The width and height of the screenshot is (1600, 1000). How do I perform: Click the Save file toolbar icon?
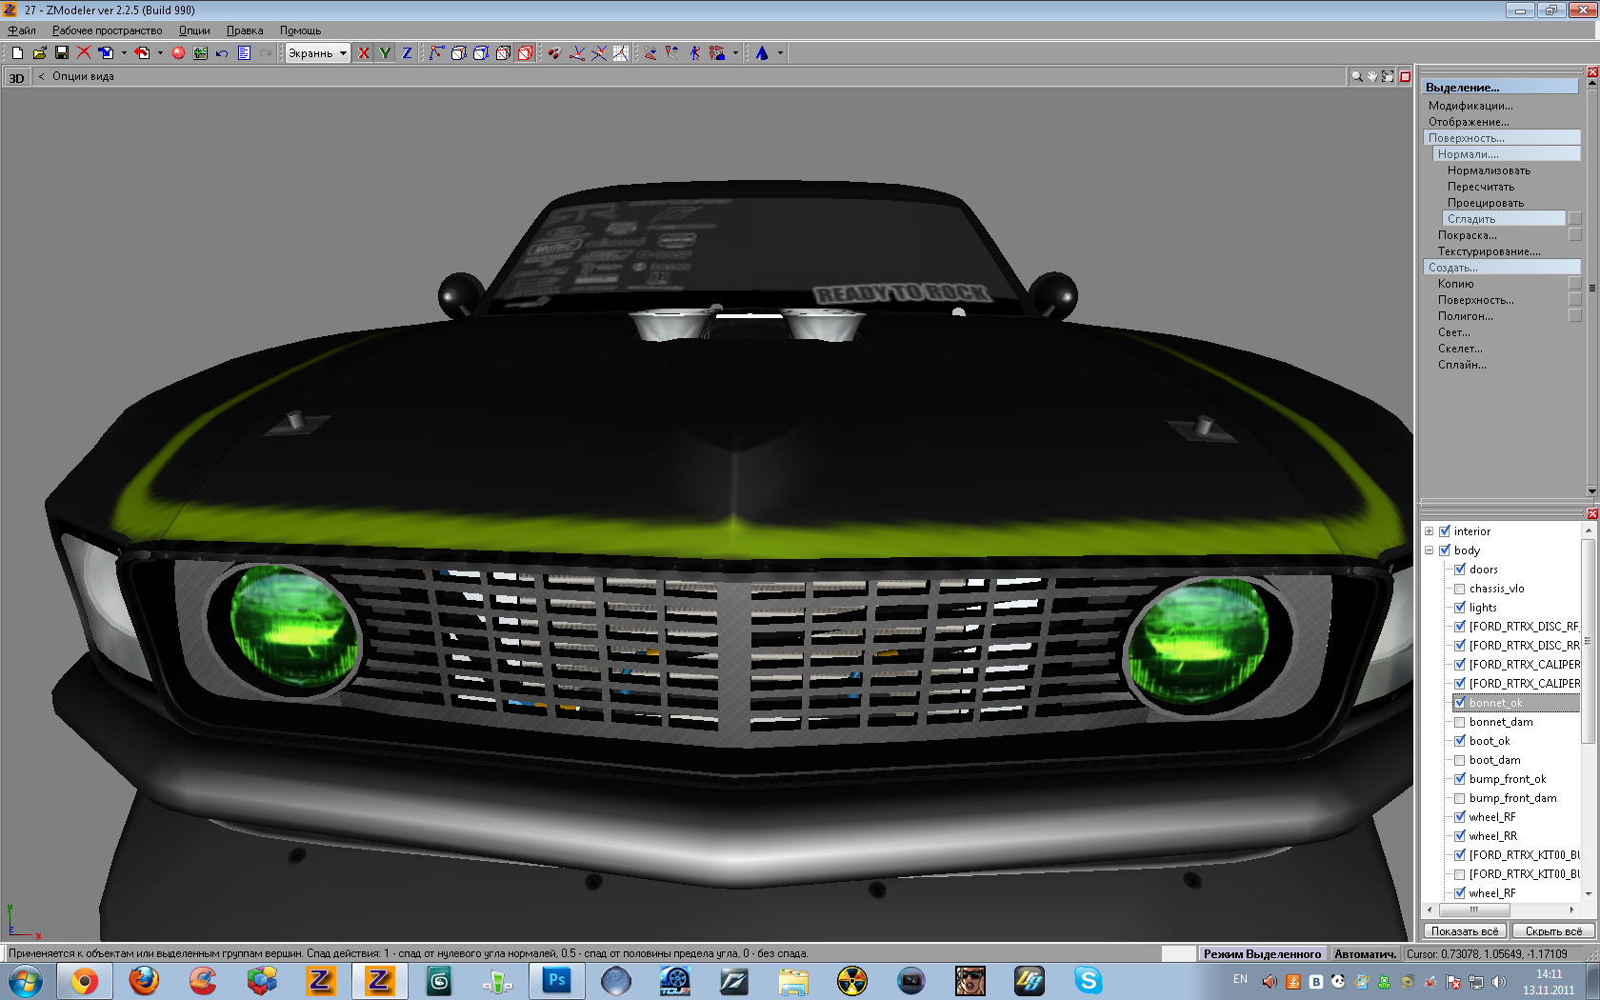pos(62,53)
